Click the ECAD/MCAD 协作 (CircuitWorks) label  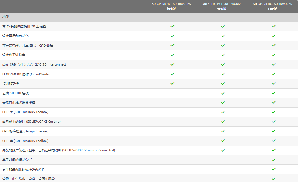click(x=27, y=74)
